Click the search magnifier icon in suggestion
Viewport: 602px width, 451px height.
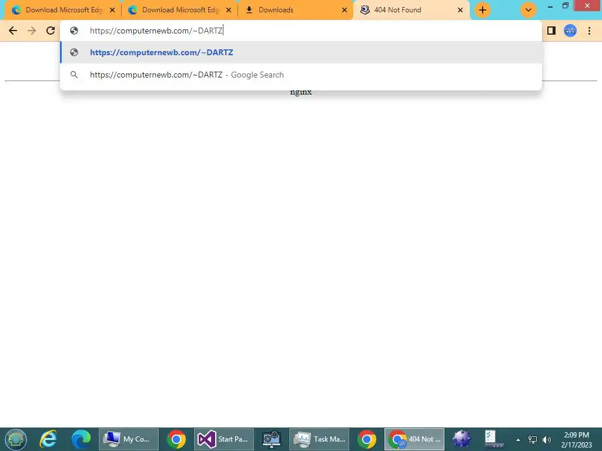74,75
